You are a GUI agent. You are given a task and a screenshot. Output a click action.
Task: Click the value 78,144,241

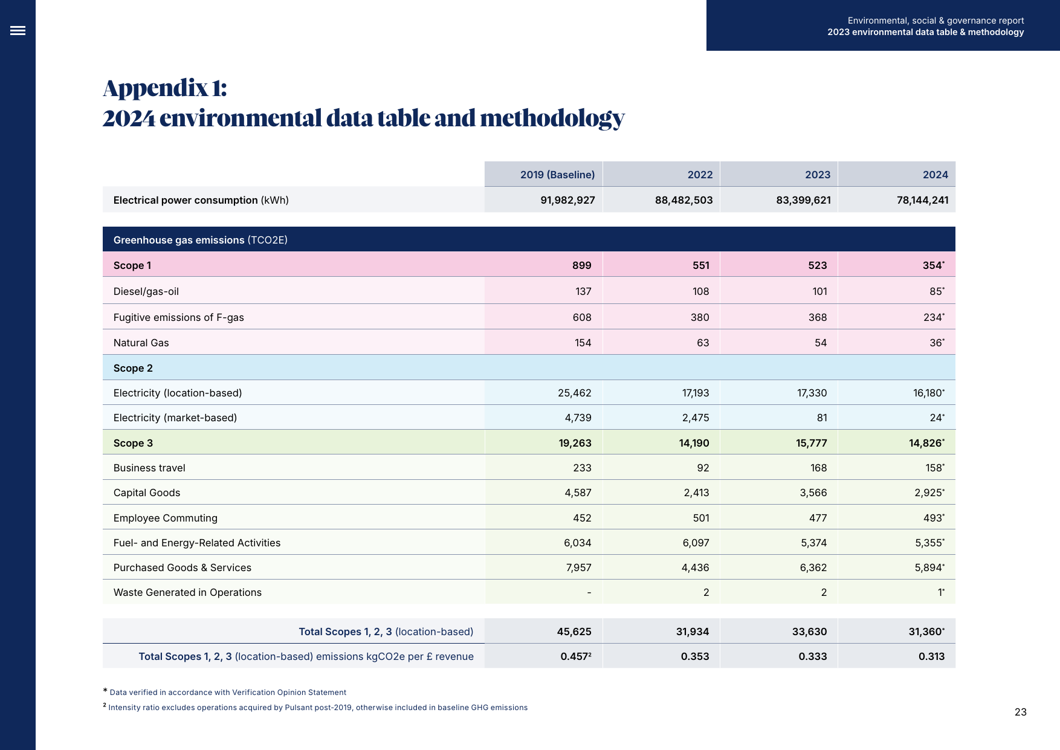(922, 200)
